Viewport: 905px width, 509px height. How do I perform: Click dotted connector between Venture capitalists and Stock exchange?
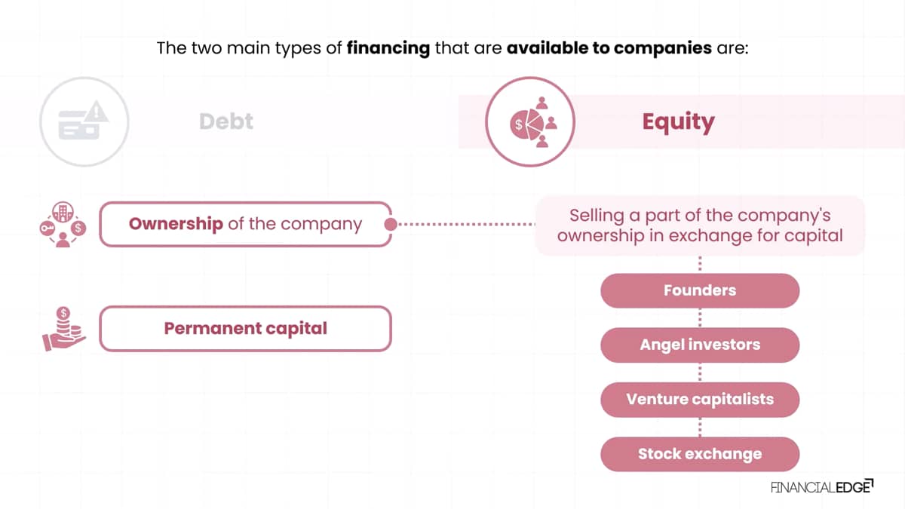click(x=700, y=427)
